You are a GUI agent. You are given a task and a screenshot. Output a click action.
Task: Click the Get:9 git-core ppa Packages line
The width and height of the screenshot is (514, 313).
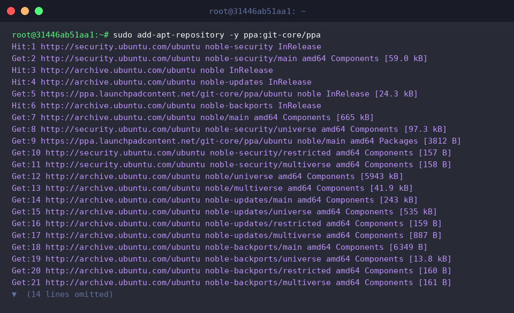[x=236, y=141]
